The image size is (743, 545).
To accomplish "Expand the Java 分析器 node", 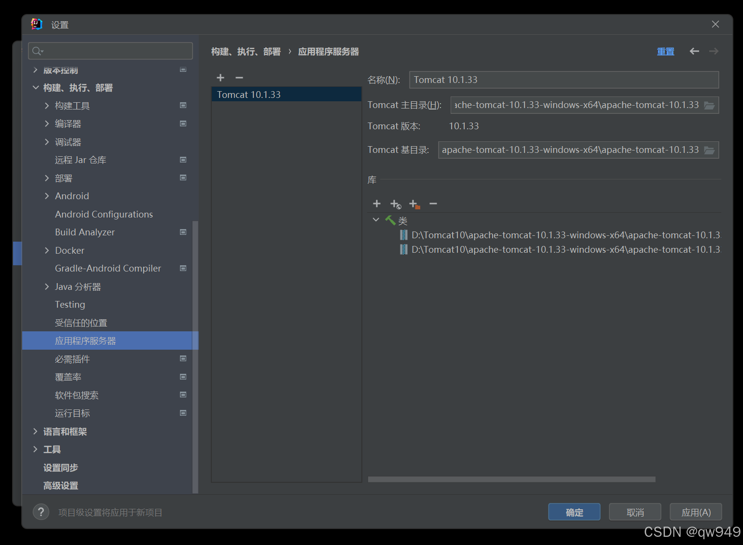I will (47, 286).
